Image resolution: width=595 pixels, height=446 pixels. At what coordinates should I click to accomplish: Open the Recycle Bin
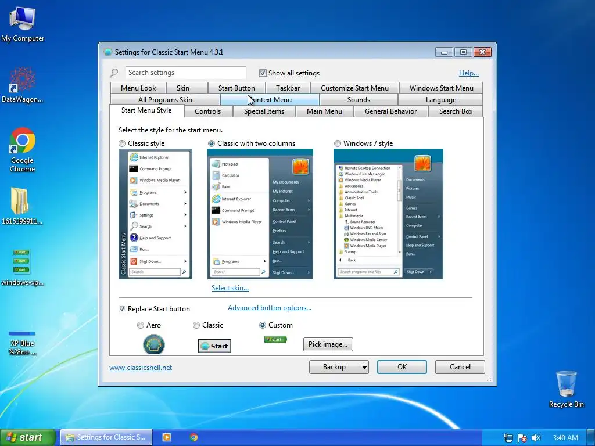(566, 389)
